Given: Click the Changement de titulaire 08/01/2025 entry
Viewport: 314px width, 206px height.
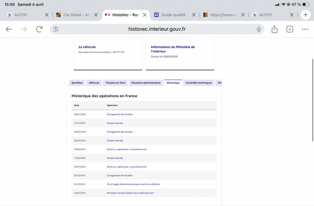Looking at the screenshot, I should click(120, 114).
